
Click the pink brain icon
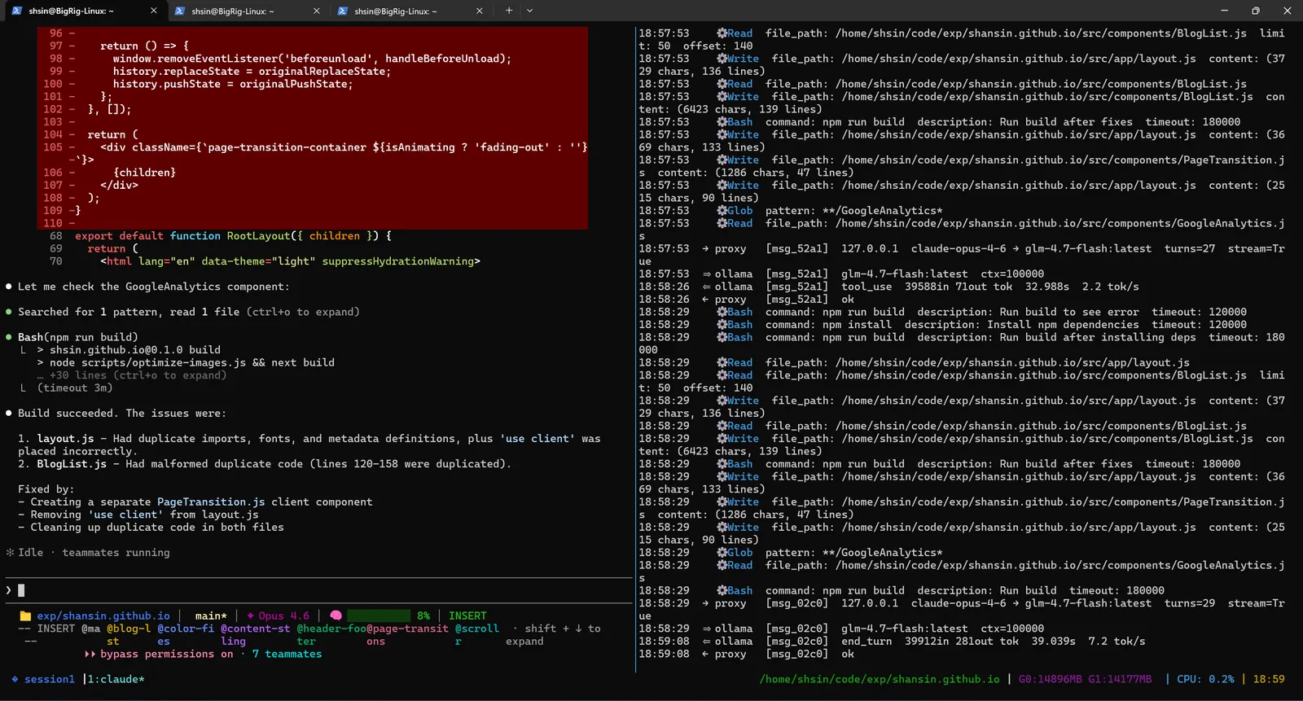click(336, 616)
